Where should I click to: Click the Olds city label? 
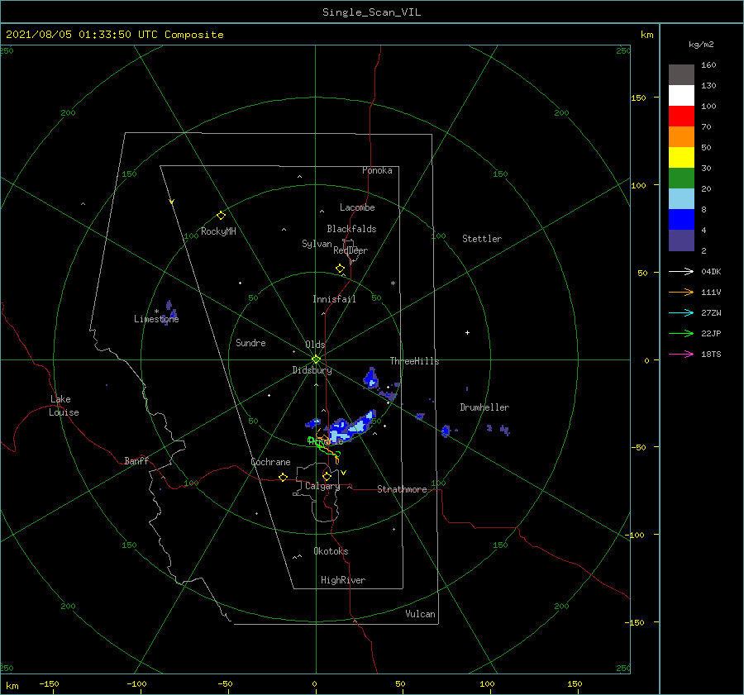click(315, 345)
